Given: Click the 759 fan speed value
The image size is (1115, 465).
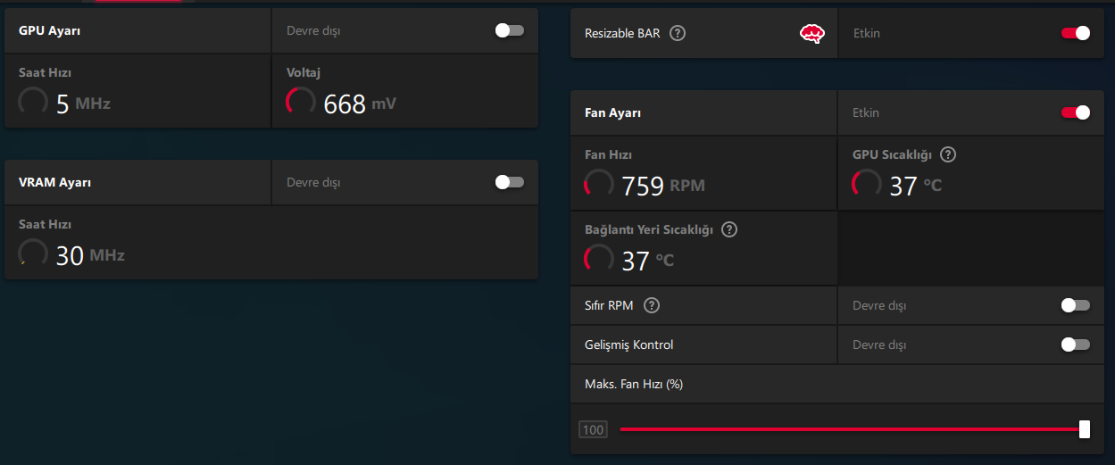Looking at the screenshot, I should (x=643, y=186).
